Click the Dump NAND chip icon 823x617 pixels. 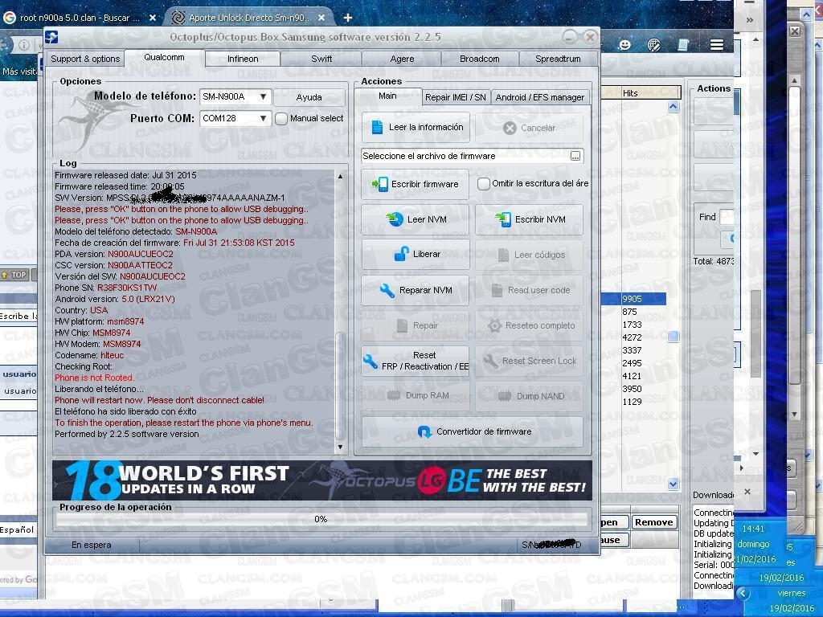tap(505, 396)
